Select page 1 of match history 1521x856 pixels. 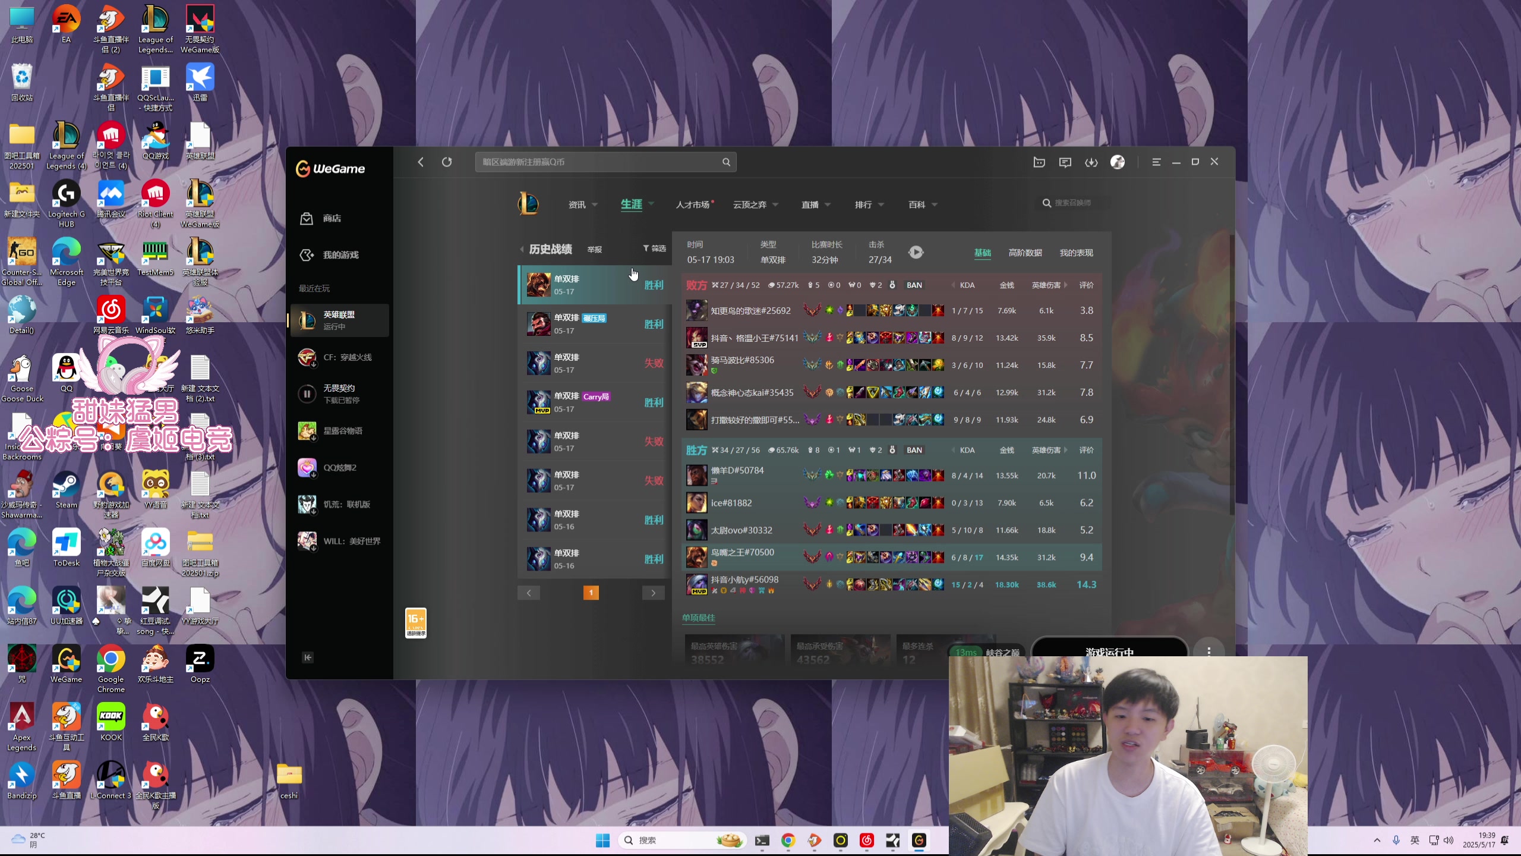point(591,593)
